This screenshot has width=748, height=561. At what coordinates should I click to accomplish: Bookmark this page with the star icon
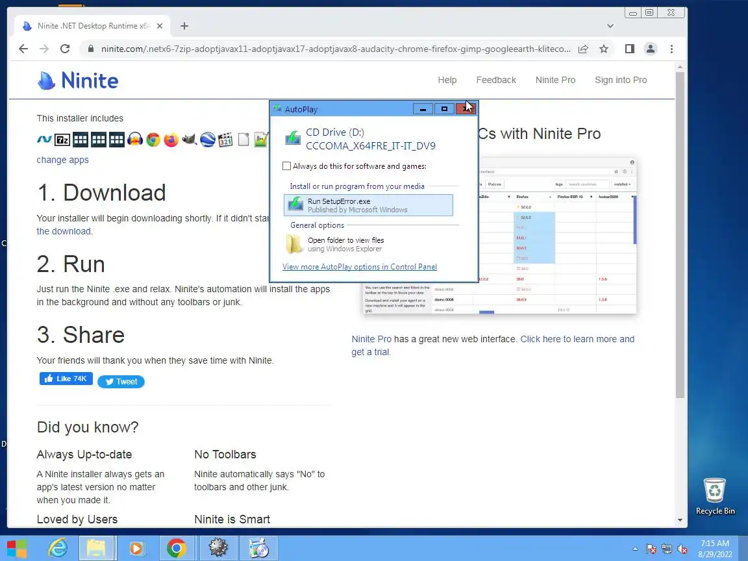coord(604,49)
